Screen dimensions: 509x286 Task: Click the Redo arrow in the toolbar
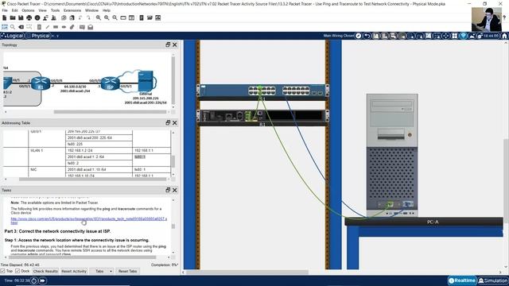(88, 17)
